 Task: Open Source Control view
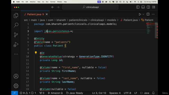16,35
